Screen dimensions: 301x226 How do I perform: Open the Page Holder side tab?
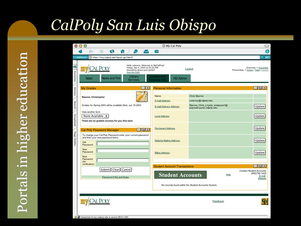75,139
